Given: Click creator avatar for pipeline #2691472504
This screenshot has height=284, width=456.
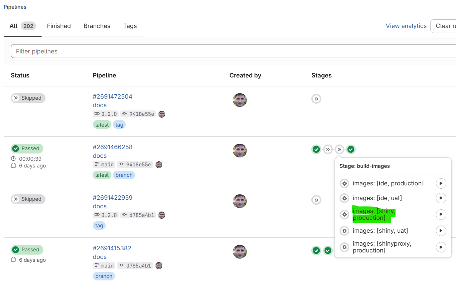Looking at the screenshot, I should pyautogui.click(x=240, y=100).
